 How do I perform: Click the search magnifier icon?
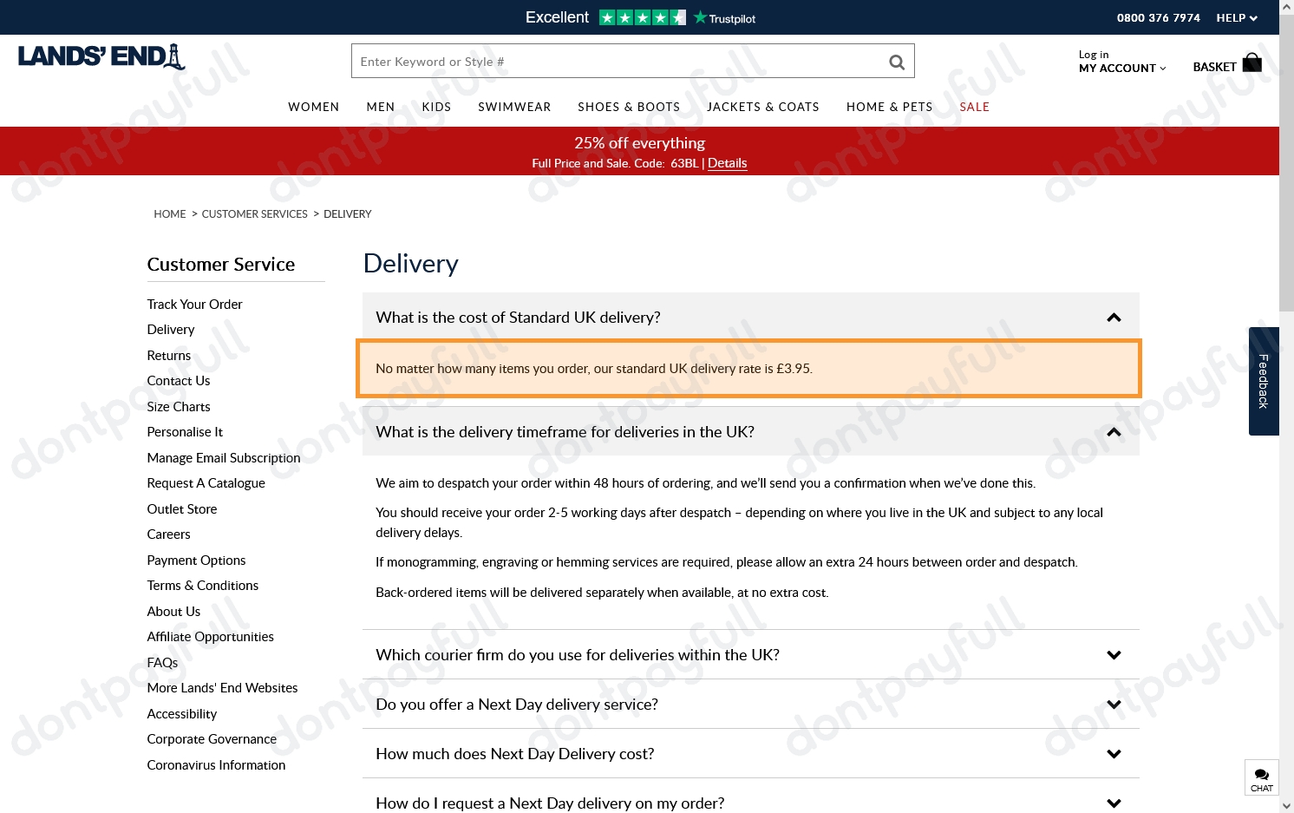point(897,62)
